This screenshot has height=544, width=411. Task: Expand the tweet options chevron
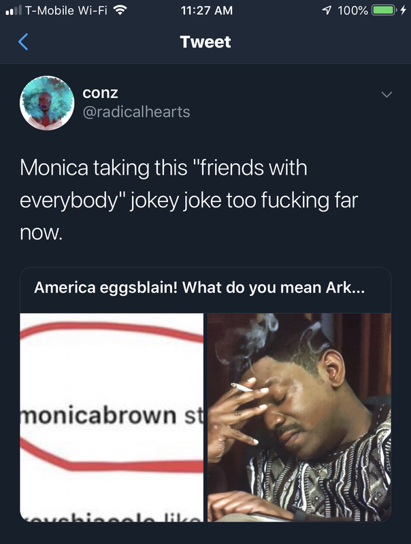tap(387, 95)
